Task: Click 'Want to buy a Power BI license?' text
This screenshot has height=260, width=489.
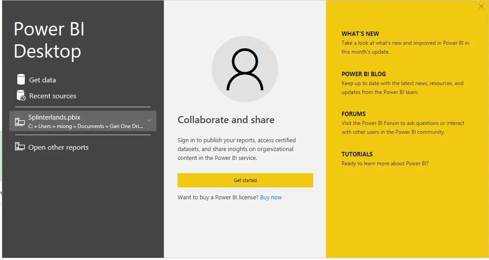Action: (218, 198)
